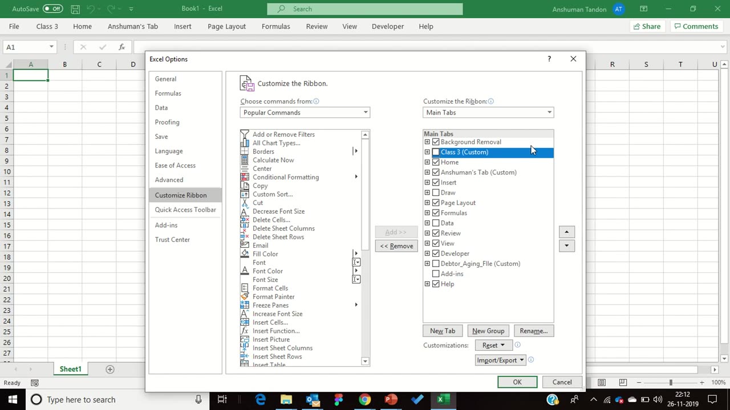The image size is (730, 410).
Task: Open the Formulas options category
Action: tap(185, 93)
